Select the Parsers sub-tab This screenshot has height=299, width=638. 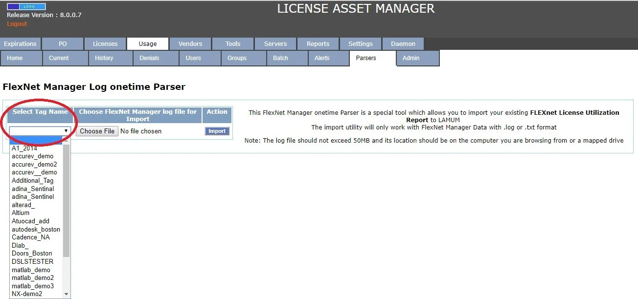[x=372, y=58]
